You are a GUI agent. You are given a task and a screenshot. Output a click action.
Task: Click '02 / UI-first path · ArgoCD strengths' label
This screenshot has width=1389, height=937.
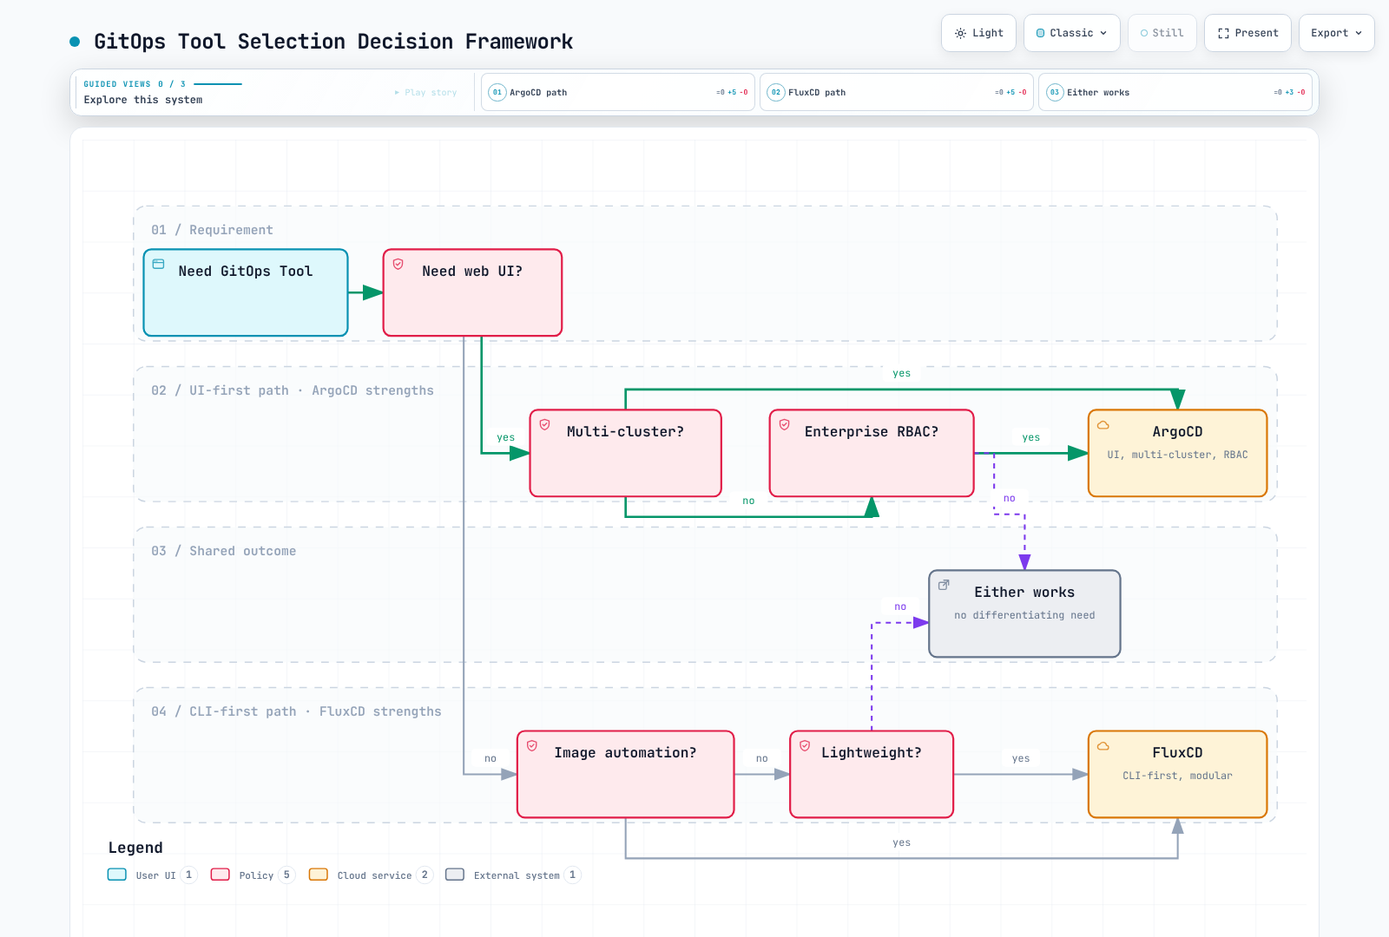[293, 390]
